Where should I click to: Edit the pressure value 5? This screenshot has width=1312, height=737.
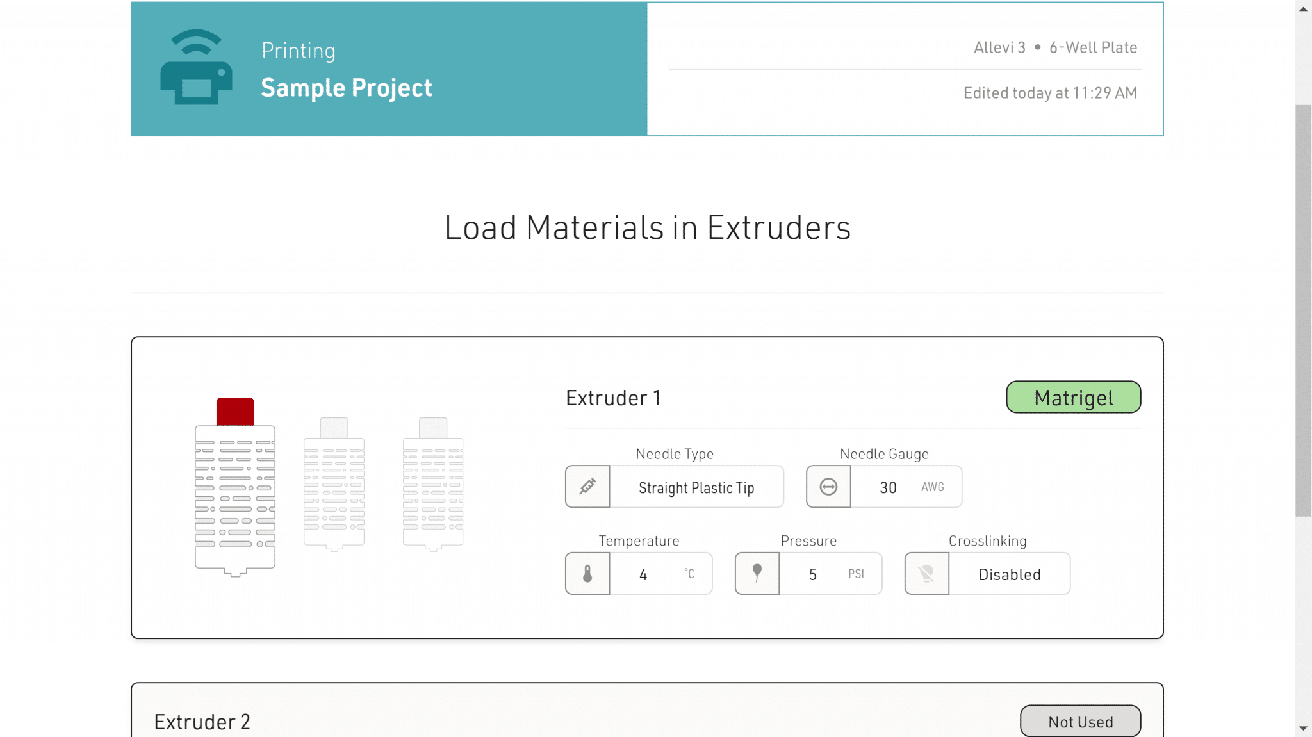tap(812, 574)
